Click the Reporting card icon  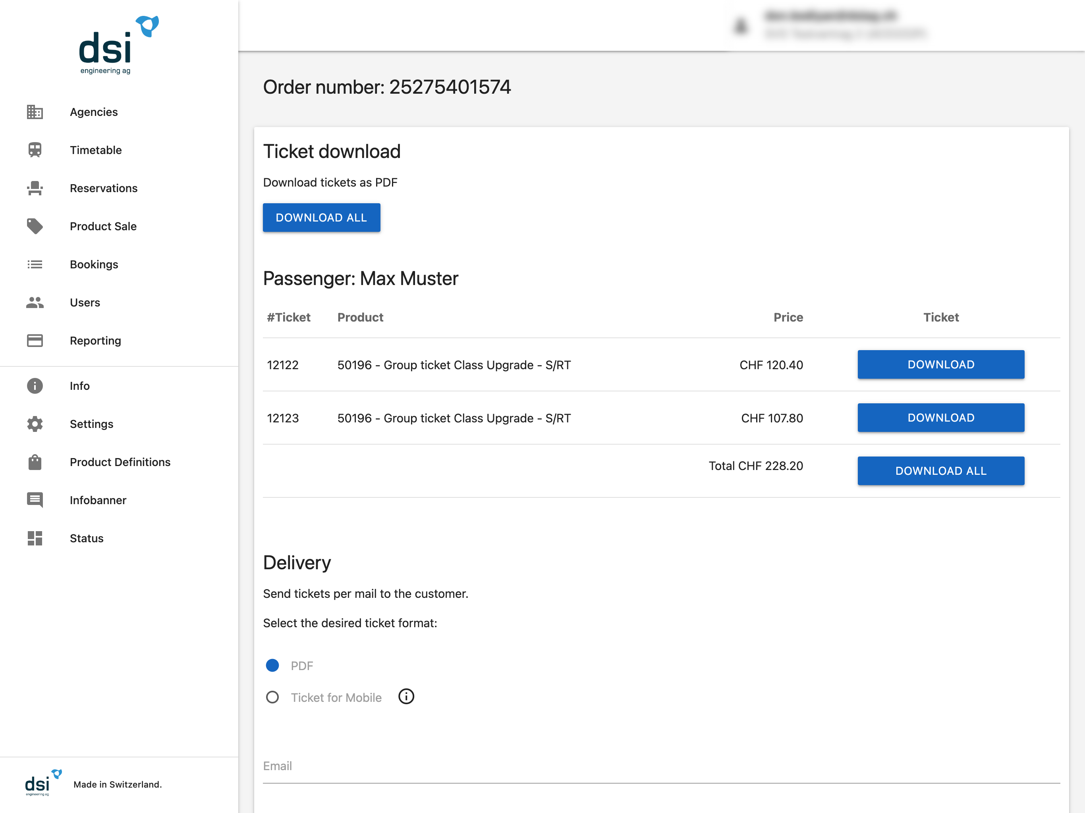tap(35, 340)
